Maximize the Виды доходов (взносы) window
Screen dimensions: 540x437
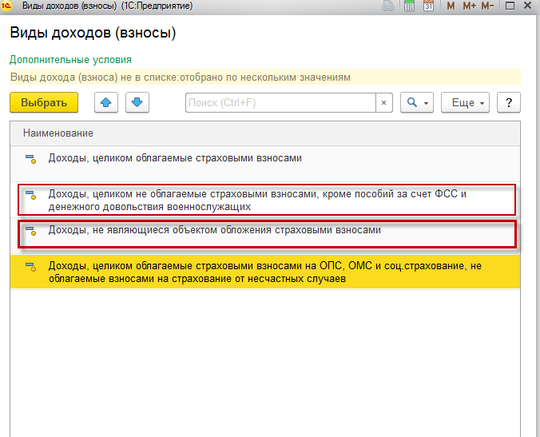[510, 6]
